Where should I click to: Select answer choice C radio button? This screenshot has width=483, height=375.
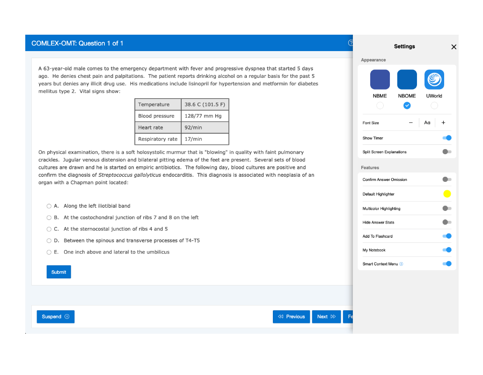[49, 229]
